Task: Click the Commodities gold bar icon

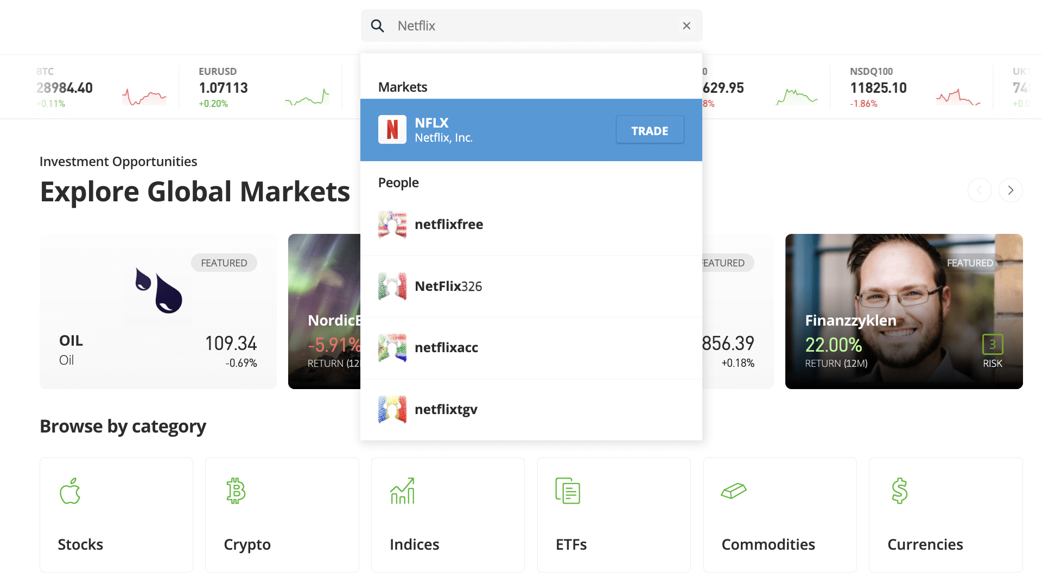Action: click(x=734, y=491)
